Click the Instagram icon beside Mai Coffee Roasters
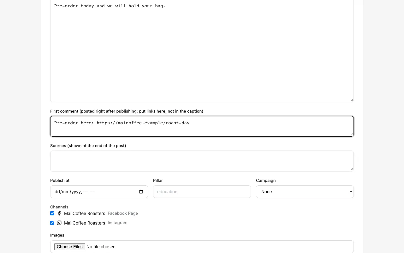The height and width of the screenshot is (253, 404). (59, 223)
